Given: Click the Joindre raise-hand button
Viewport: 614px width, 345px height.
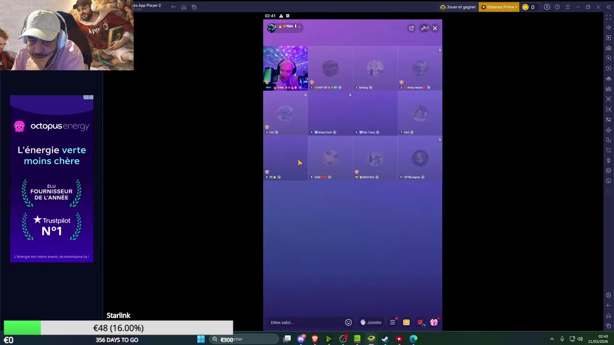Looking at the screenshot, I should tap(371, 322).
